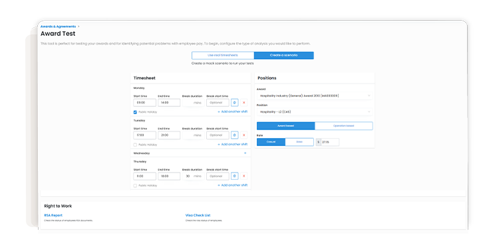Edit Thursday's start time field
Screen dimensions: 479x241
click(144, 176)
